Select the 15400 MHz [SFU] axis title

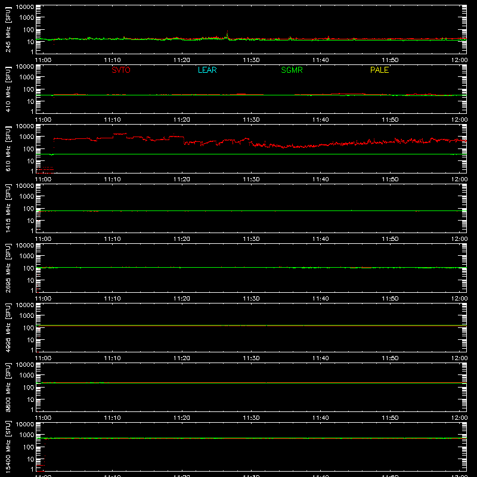[x=8, y=447]
